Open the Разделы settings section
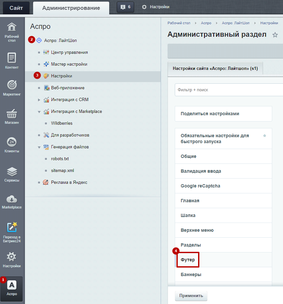Image resolution: width=283 pixels, height=304 pixels. (223, 245)
